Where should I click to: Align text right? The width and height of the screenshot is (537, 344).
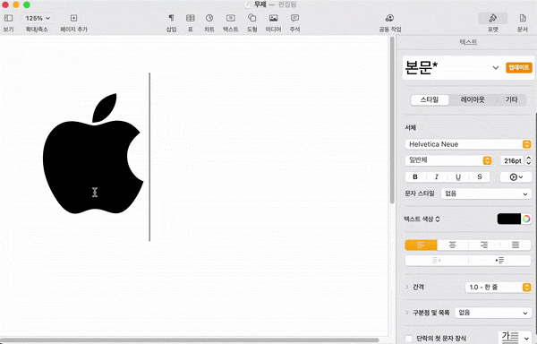pos(484,245)
